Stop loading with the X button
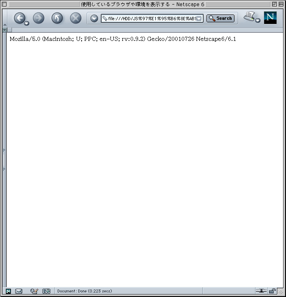Image resolution: width=286 pixels, height=297 pixels. click(x=75, y=18)
